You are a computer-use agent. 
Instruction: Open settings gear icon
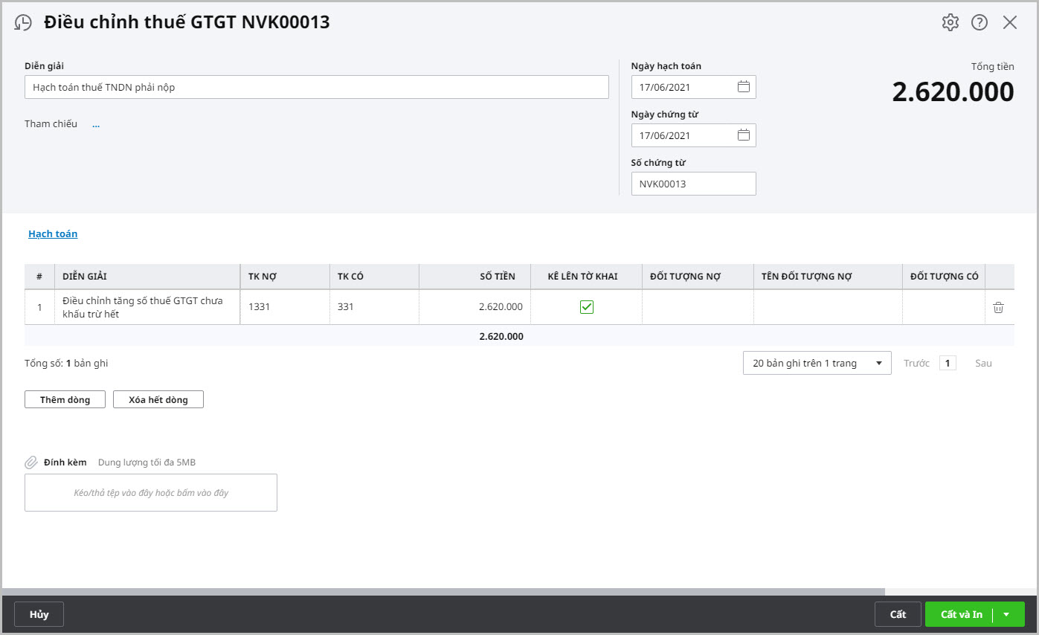pyautogui.click(x=950, y=22)
